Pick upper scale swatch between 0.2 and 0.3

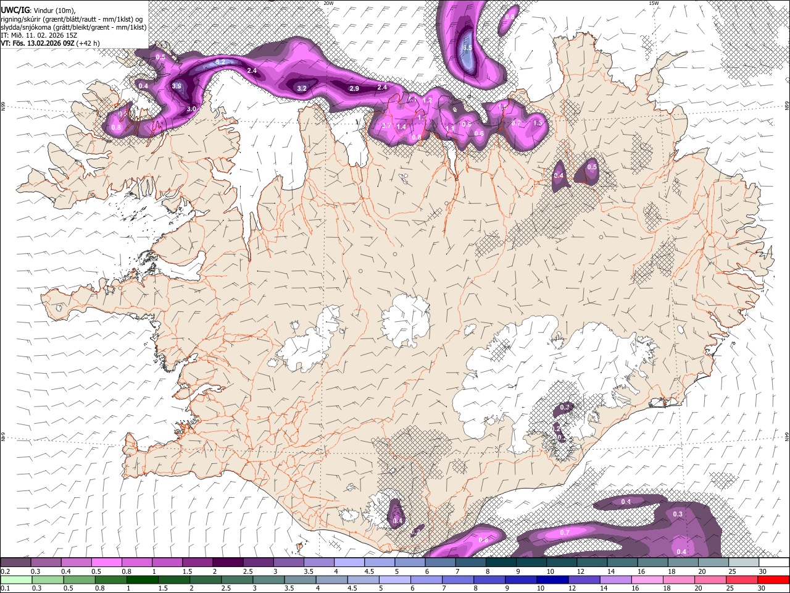15,563
